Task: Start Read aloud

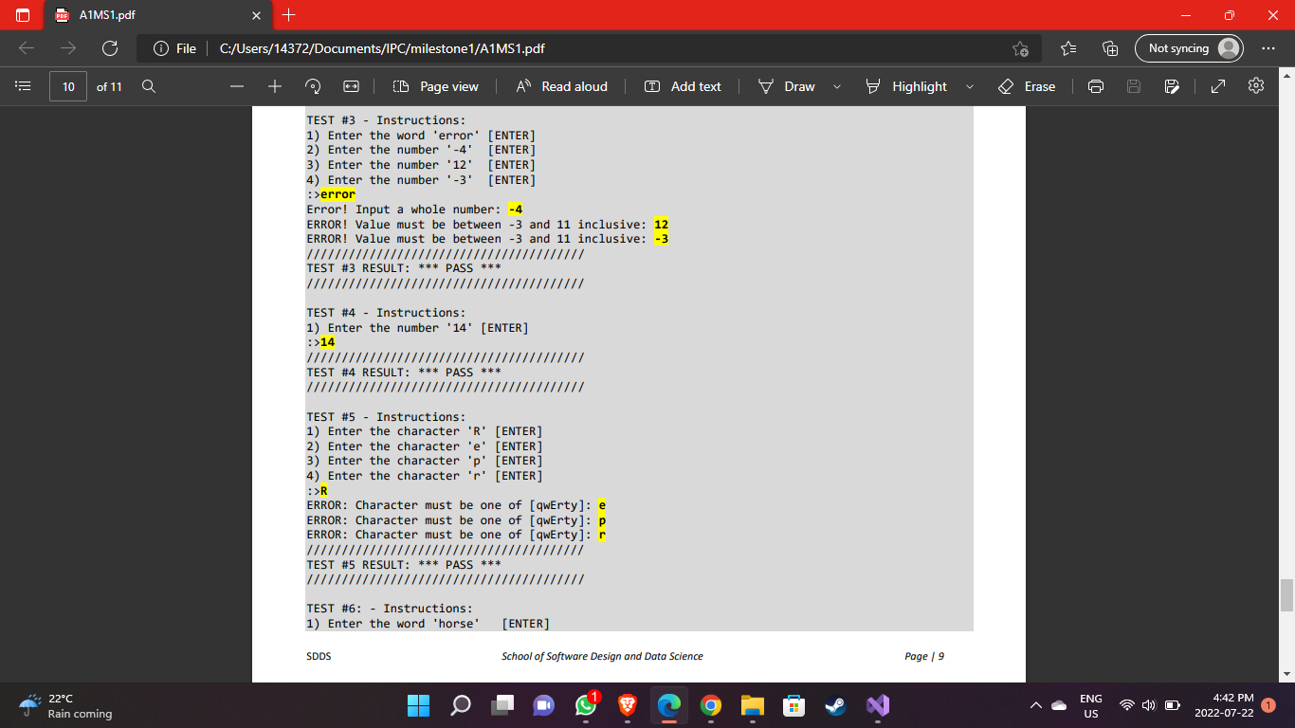Action: (x=562, y=86)
